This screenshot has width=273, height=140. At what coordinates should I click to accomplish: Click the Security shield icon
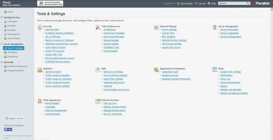tap(40, 27)
